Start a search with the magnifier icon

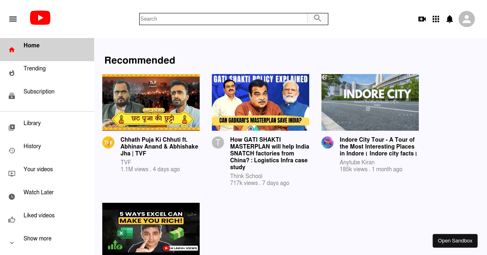click(318, 19)
